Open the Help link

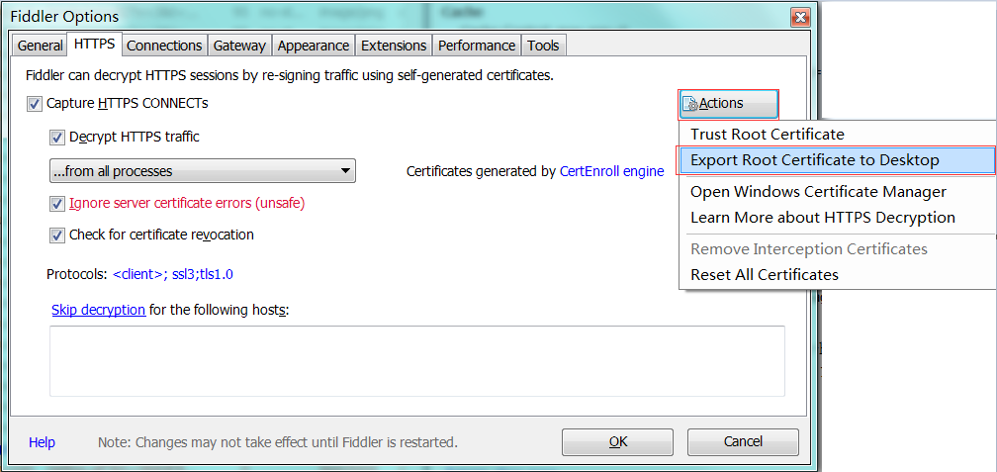click(x=42, y=442)
